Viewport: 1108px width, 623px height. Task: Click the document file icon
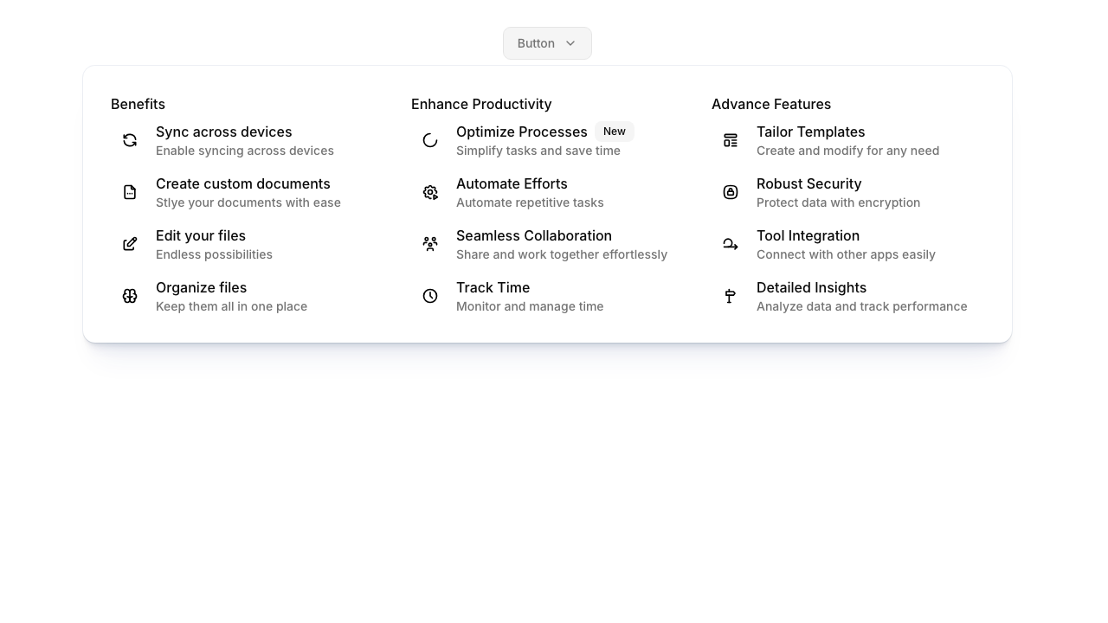point(130,192)
